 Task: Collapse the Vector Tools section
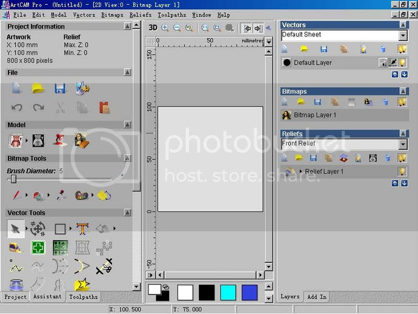coord(127,213)
